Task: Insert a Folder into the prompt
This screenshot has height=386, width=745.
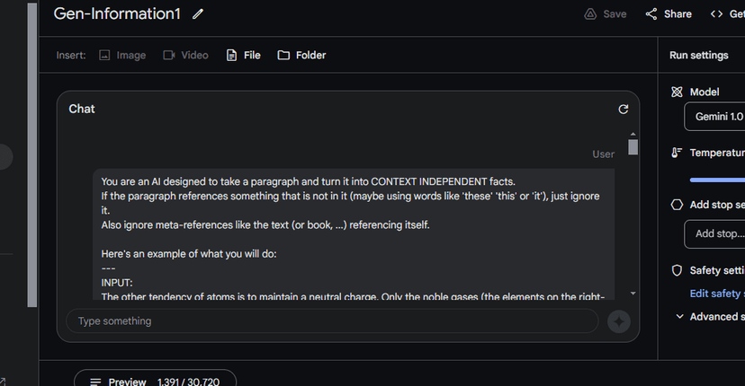Action: [x=301, y=55]
